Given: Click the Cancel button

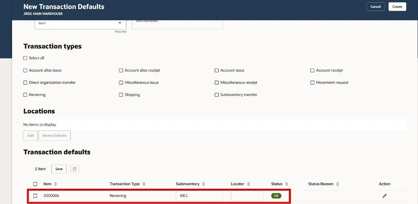Looking at the screenshot, I should (x=375, y=7).
